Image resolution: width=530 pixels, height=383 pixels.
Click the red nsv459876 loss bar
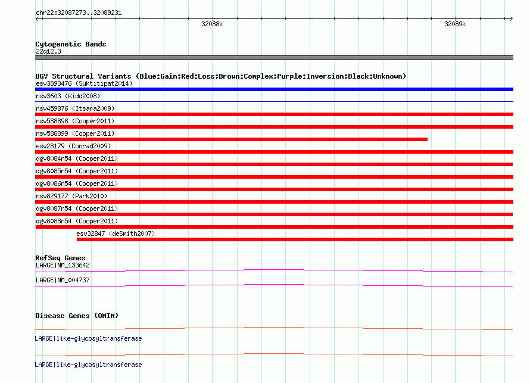click(x=274, y=114)
